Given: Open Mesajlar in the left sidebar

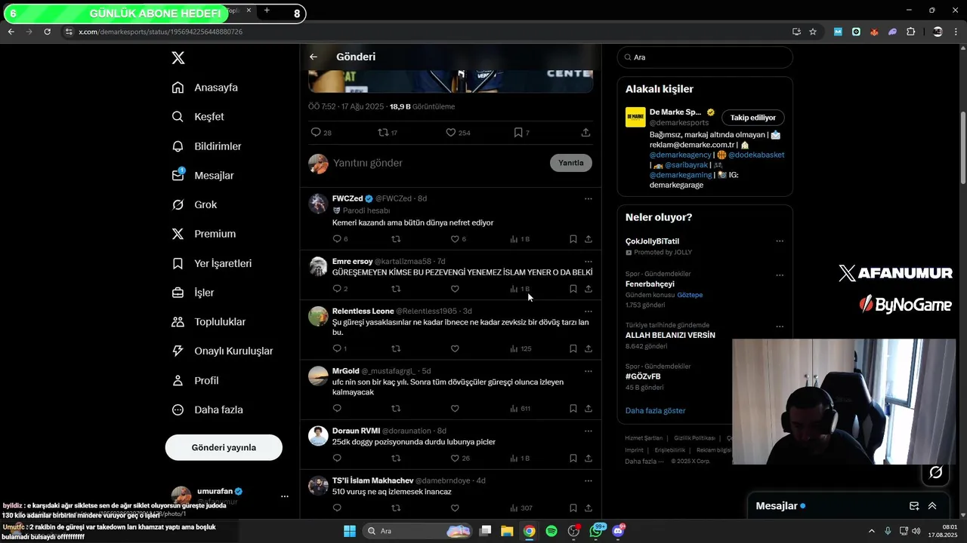Looking at the screenshot, I should click(202, 175).
